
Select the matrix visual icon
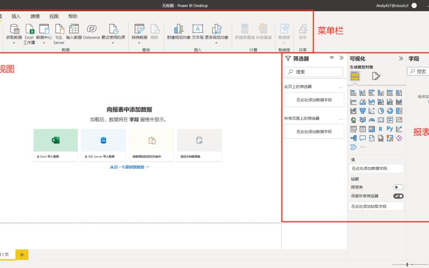click(372, 129)
